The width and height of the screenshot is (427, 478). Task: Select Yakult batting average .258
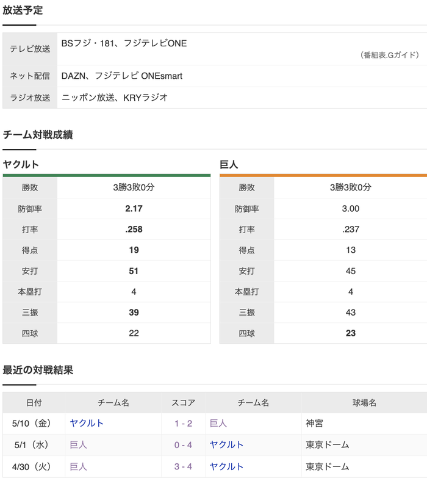point(134,230)
